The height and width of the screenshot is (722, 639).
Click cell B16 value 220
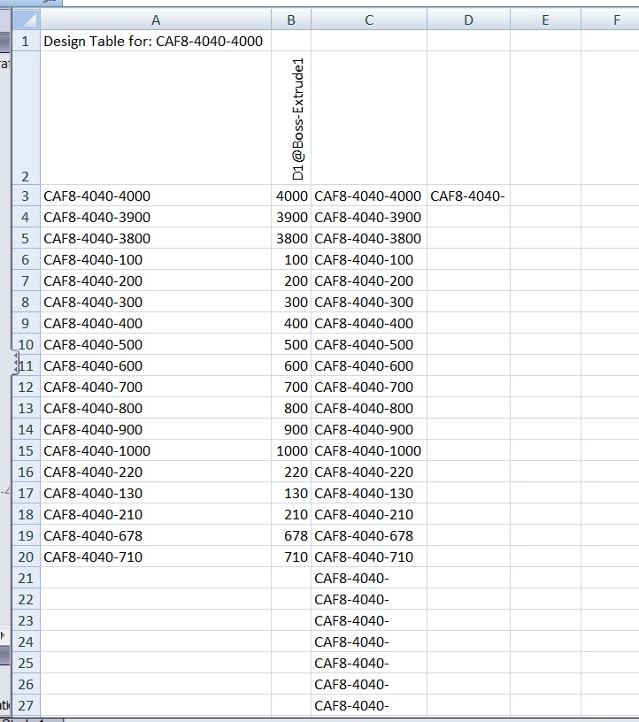click(291, 472)
